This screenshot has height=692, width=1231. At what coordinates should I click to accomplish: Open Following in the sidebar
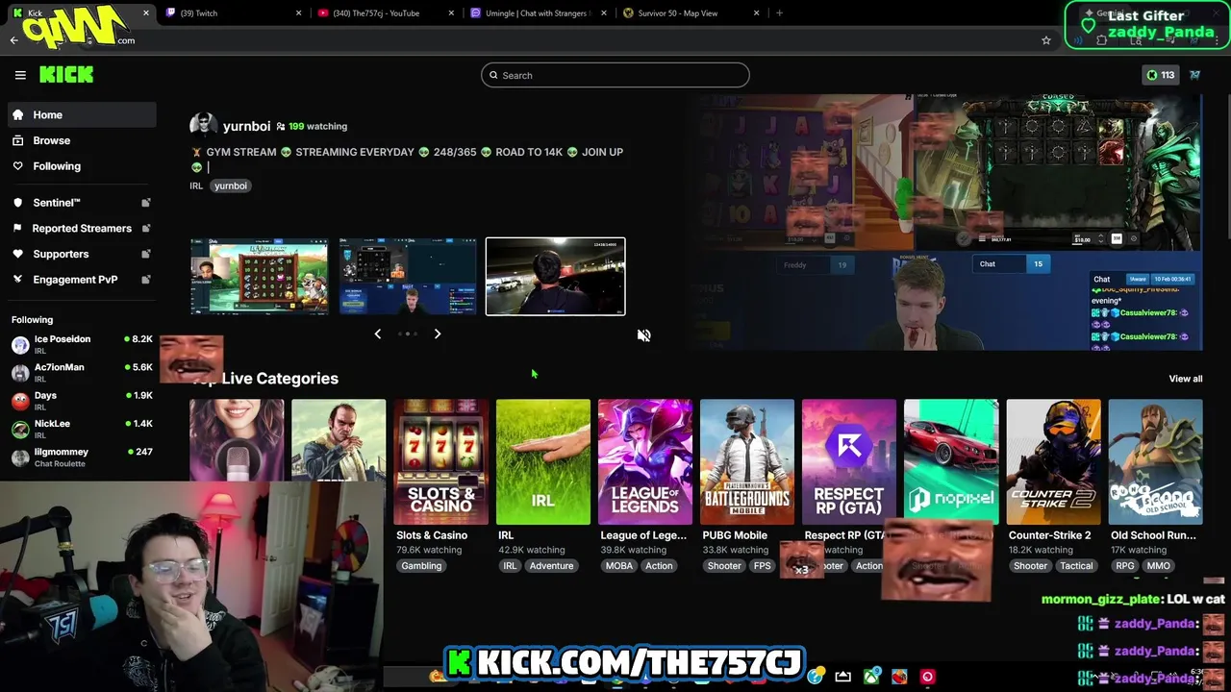coord(82,166)
